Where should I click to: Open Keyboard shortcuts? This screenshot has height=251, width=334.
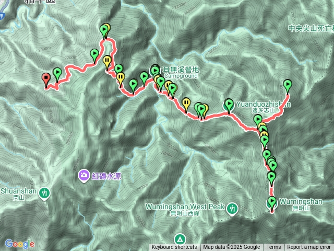[174, 247]
